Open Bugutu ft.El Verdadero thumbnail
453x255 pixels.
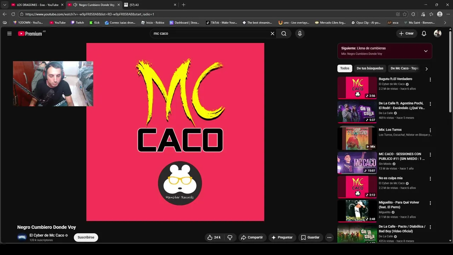(357, 88)
